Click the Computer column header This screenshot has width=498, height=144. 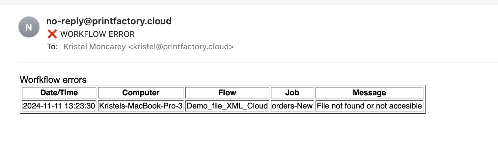141,93
